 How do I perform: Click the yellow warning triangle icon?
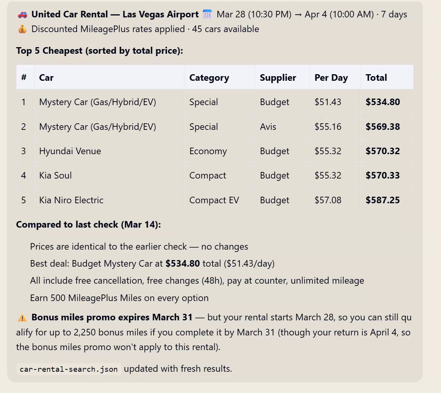pos(22,318)
